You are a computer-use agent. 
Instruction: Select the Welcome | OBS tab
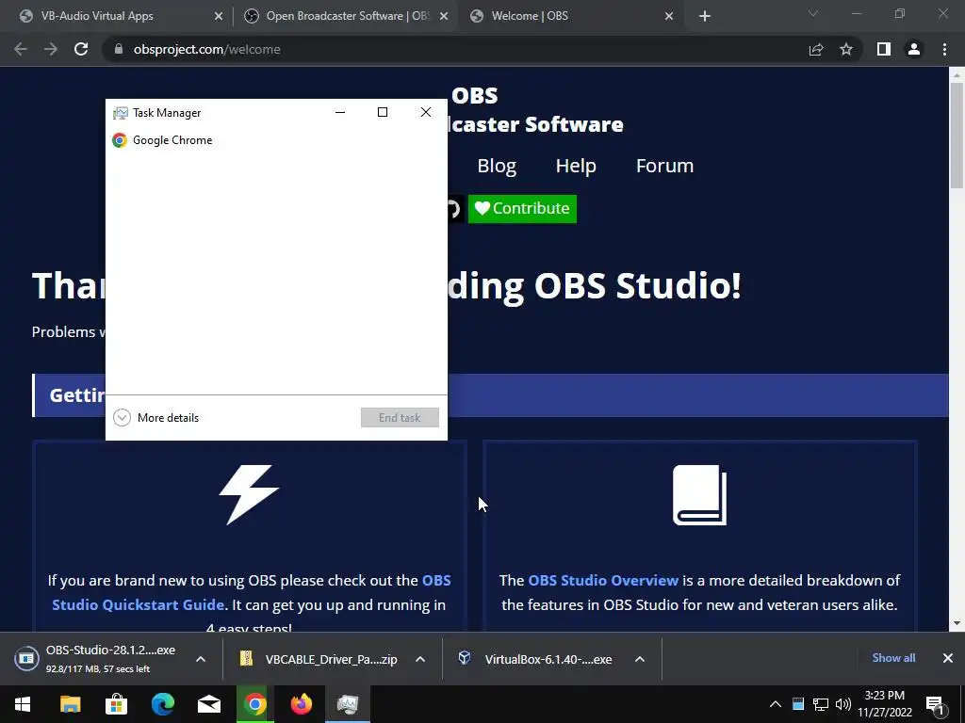(530, 16)
